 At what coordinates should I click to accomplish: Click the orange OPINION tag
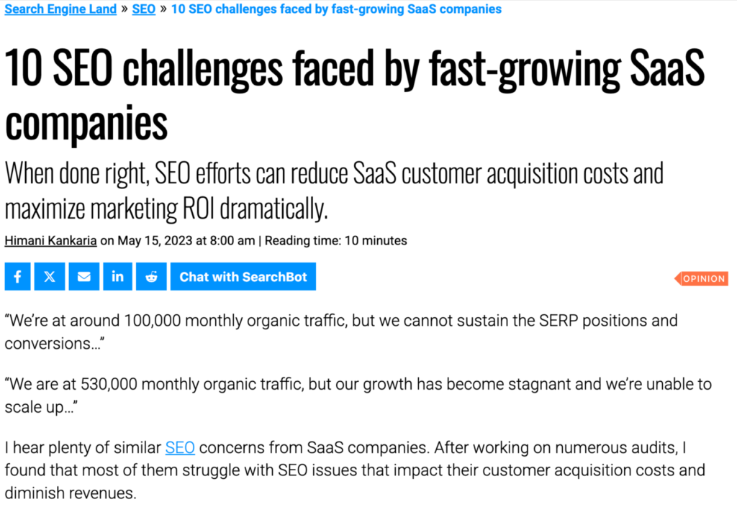702,279
